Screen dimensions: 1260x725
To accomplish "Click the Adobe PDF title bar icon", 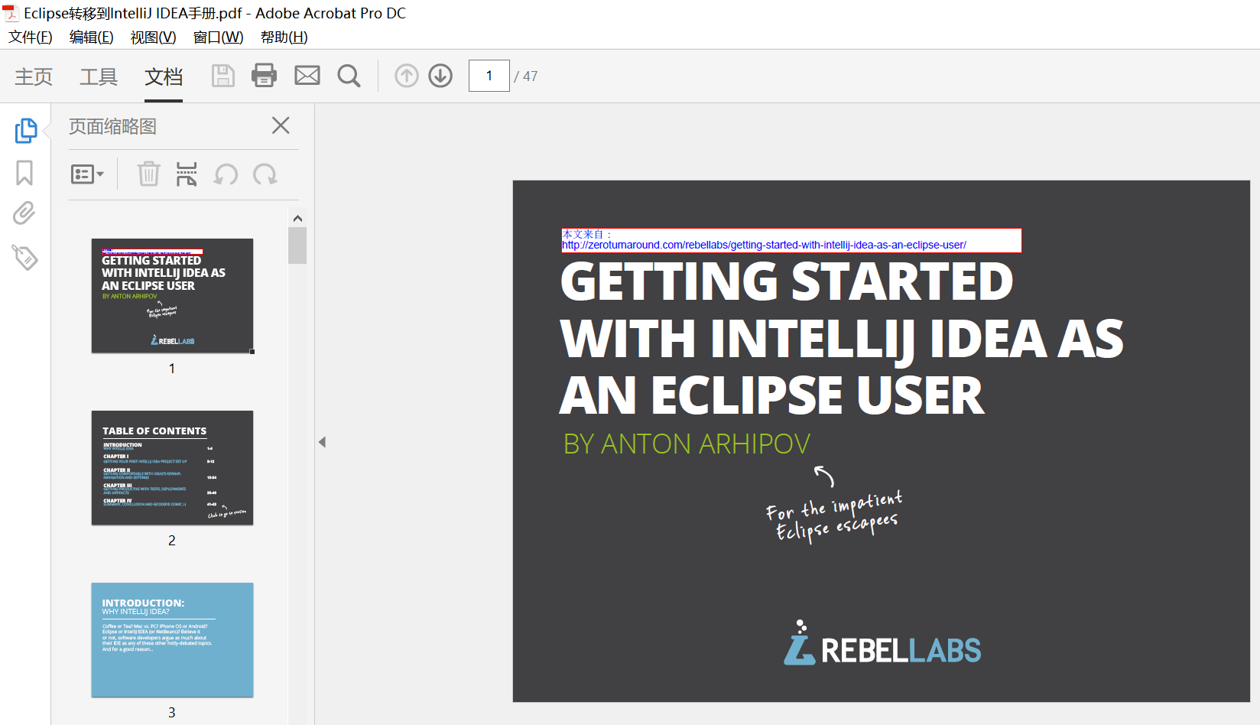I will [11, 13].
